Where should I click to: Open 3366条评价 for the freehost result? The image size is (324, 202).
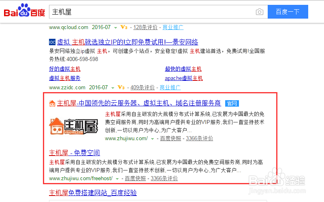point(164,178)
